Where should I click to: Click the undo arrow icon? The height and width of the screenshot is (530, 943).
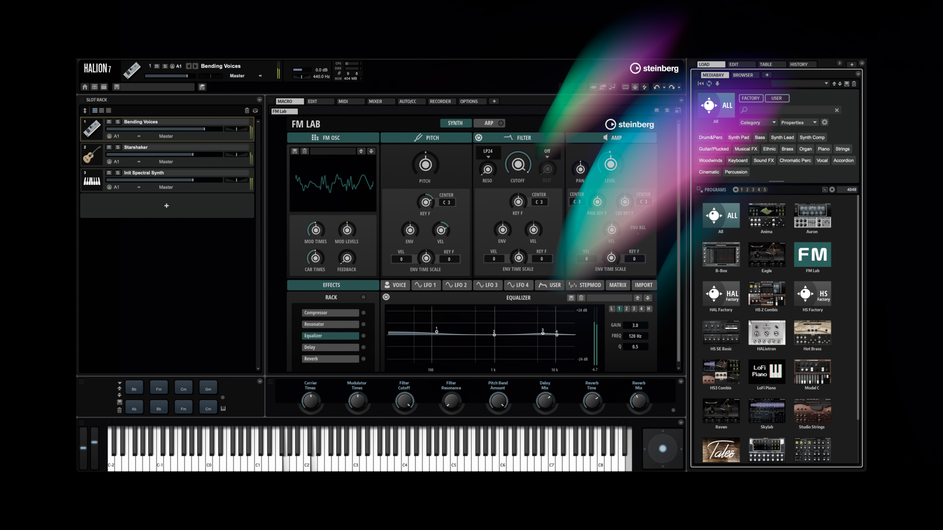[656, 87]
